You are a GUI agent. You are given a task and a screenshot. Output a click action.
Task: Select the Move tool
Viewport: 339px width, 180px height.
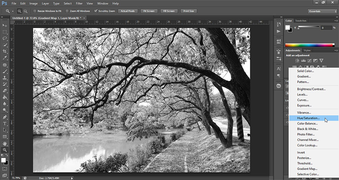coord(5,25)
